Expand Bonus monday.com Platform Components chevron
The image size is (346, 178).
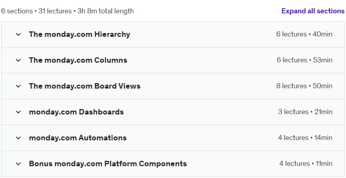18,164
